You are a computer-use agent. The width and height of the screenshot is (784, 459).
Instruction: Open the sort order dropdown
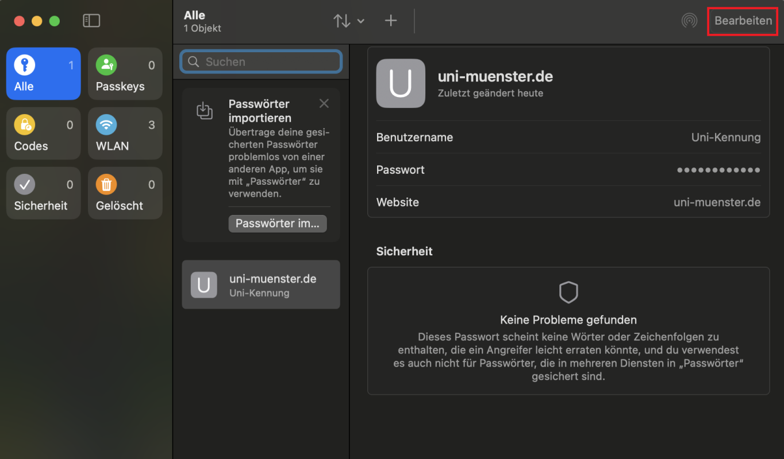coord(348,21)
